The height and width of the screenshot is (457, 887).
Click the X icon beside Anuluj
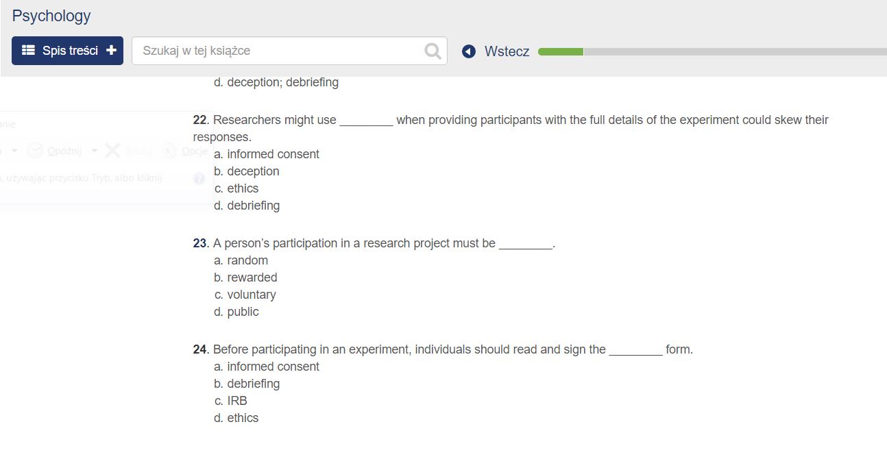(112, 150)
